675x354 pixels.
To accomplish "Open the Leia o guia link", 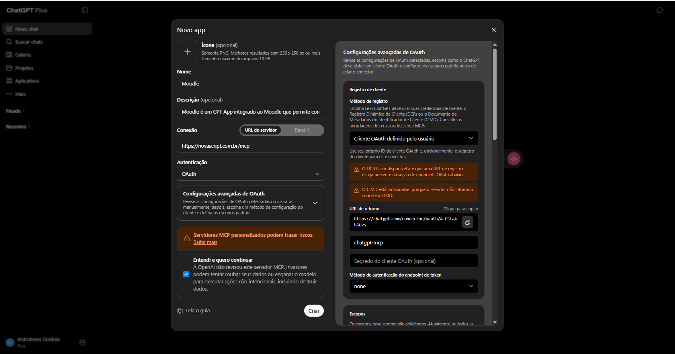I will point(198,311).
